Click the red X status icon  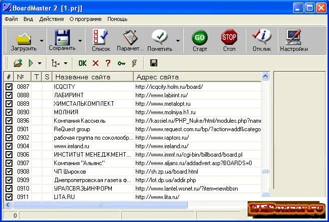pyautogui.click(x=95, y=63)
